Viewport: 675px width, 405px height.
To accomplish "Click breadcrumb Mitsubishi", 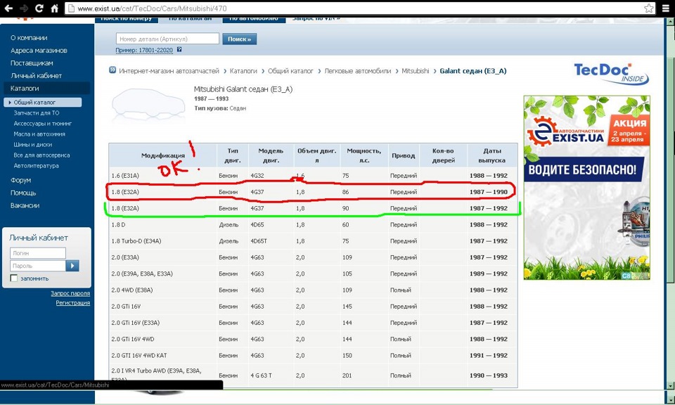I will [x=416, y=70].
